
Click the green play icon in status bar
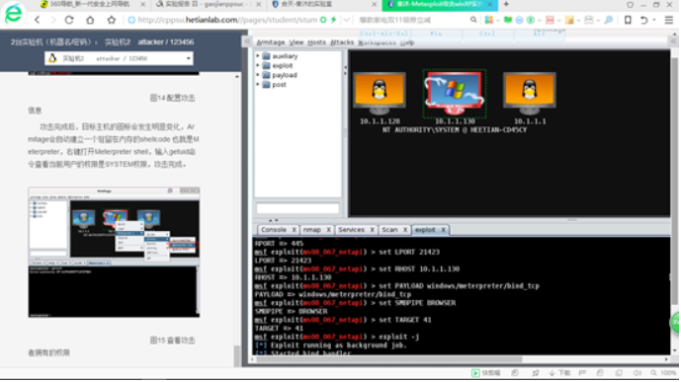point(475,373)
